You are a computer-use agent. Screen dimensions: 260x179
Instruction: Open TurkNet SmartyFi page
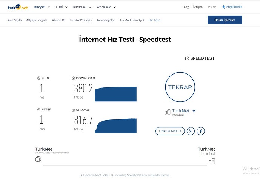132,20
